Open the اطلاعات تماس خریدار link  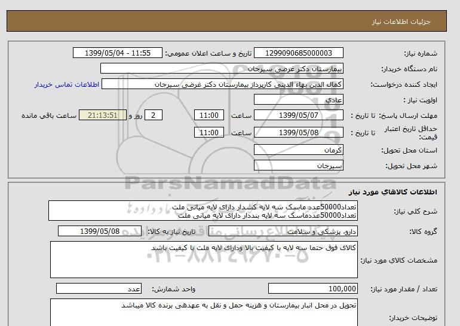tap(66, 84)
